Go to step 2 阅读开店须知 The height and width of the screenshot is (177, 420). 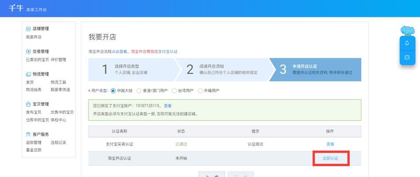(x=225, y=69)
